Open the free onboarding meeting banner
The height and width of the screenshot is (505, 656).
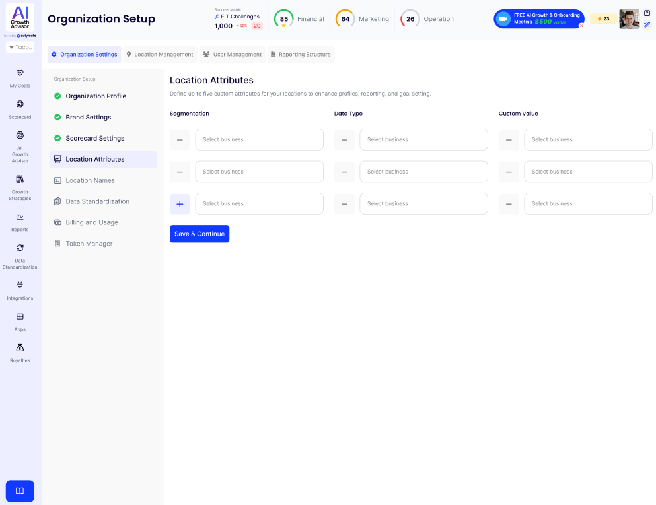pos(538,19)
